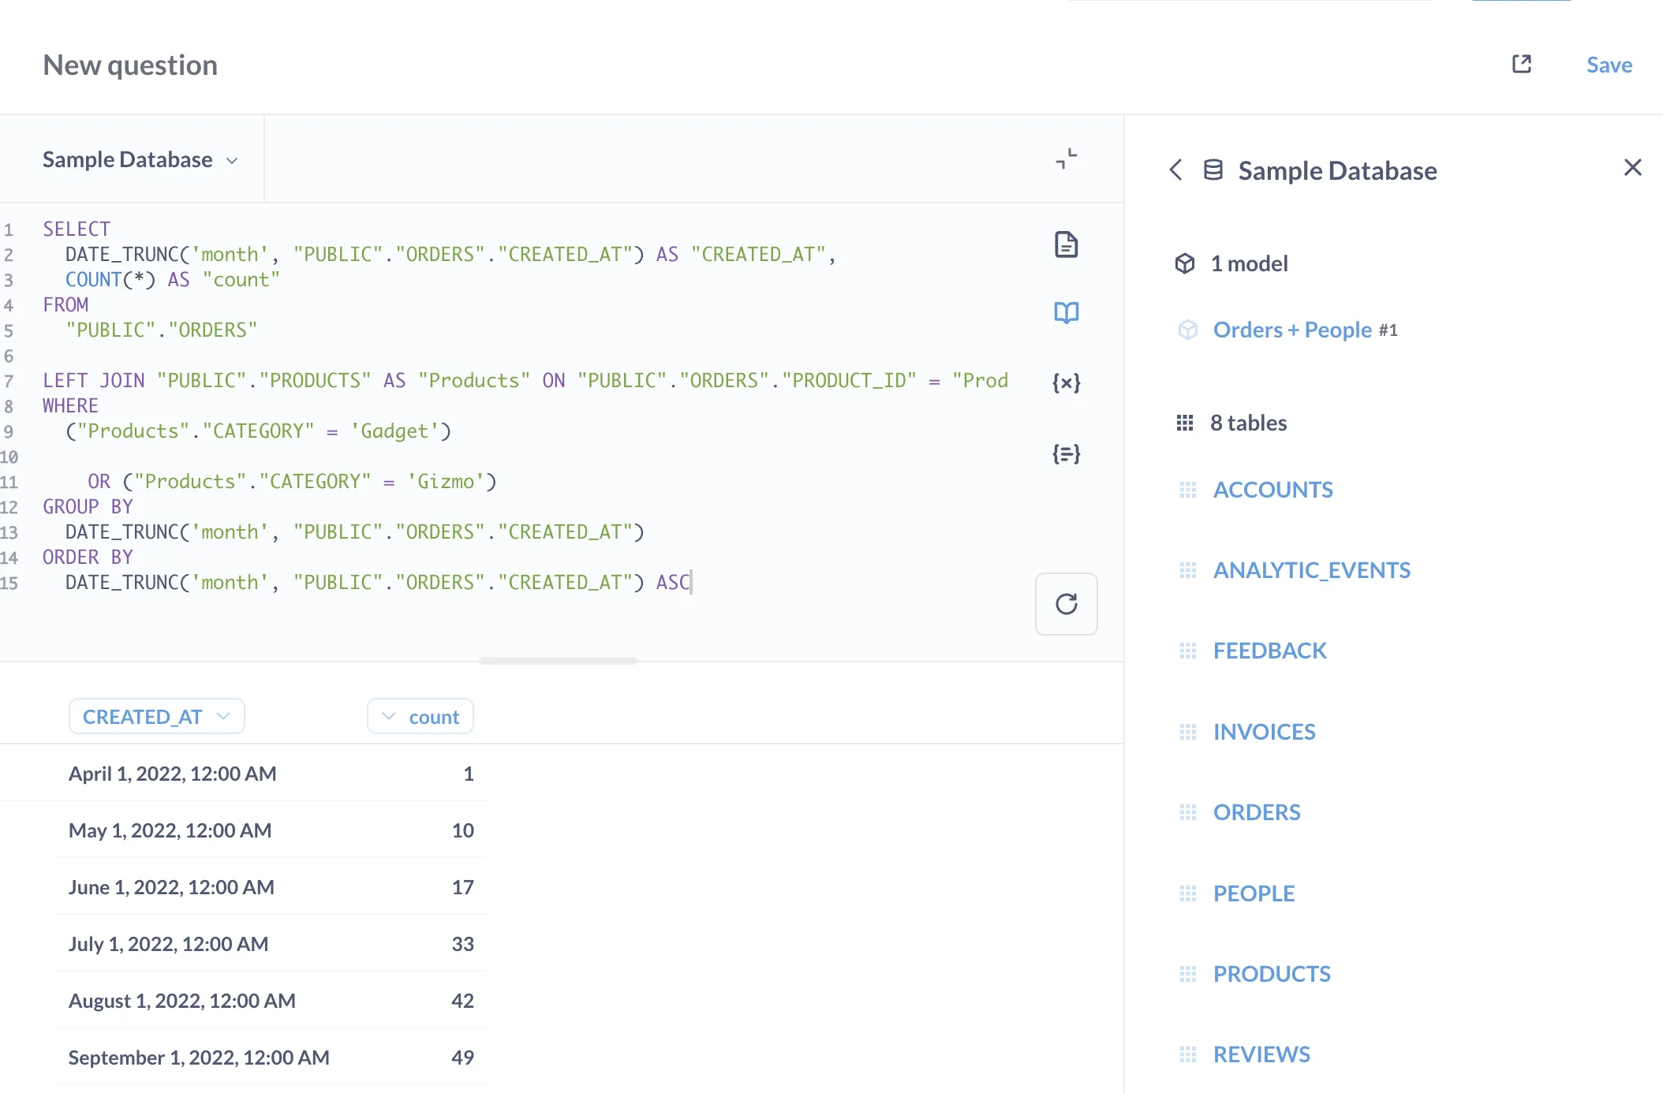
Task: Open the REVIEWS table details
Action: (x=1261, y=1054)
